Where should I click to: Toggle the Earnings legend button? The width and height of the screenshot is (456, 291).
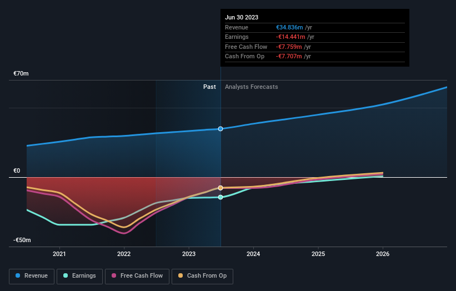[x=79, y=276]
